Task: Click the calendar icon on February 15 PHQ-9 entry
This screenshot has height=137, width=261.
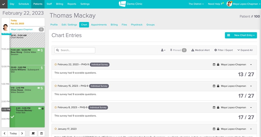Action: coord(214,86)
